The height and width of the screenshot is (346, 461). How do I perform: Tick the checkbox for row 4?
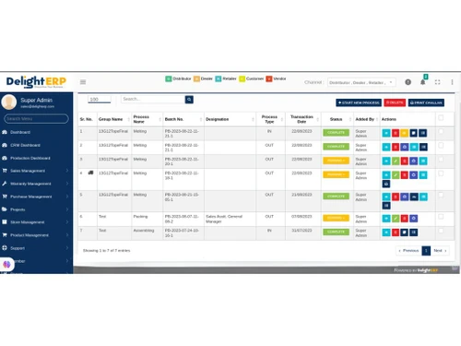(441, 173)
